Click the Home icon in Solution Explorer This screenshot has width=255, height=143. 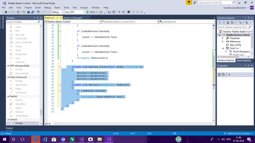click(x=228, y=23)
